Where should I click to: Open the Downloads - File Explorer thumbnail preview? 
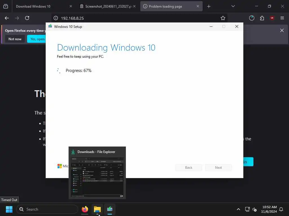pyautogui.click(x=97, y=173)
